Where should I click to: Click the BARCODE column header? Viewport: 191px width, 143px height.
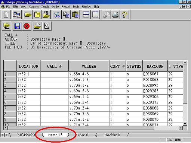(x=155, y=66)
